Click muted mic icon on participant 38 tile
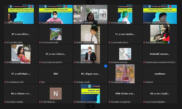The image size is (182, 109). click(x=75, y=82)
